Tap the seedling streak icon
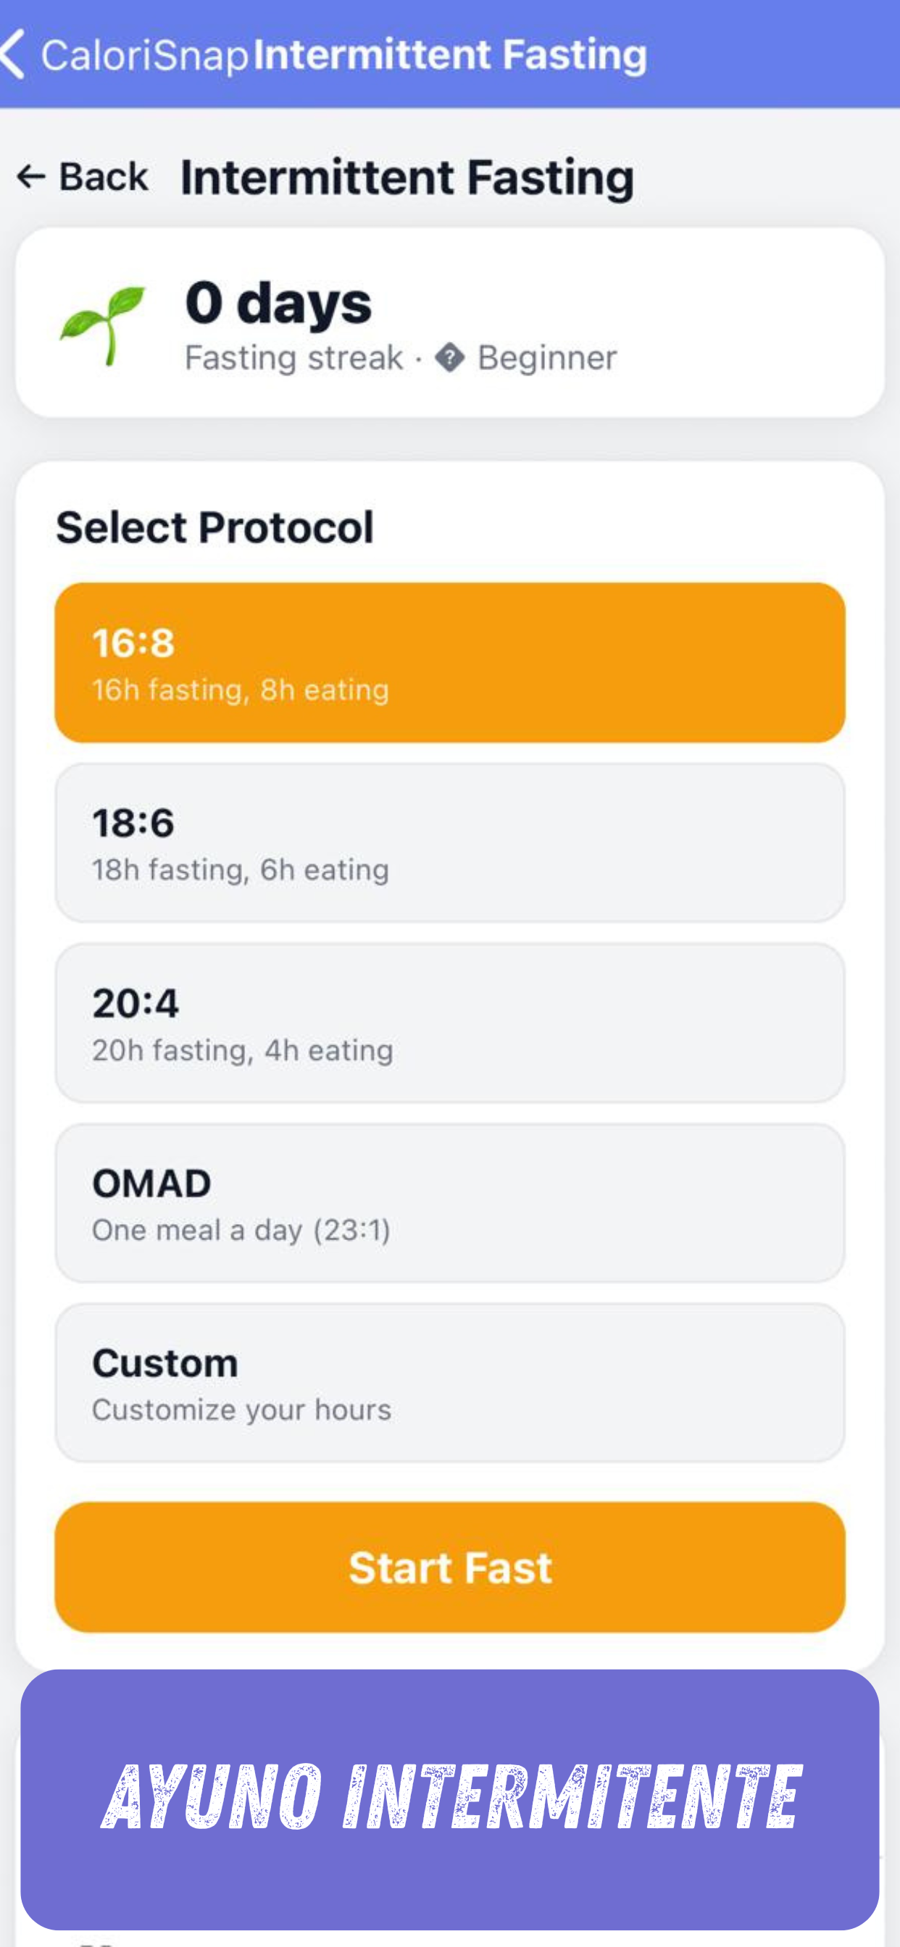Viewport: 900px width, 1947px height. pyautogui.click(x=102, y=325)
